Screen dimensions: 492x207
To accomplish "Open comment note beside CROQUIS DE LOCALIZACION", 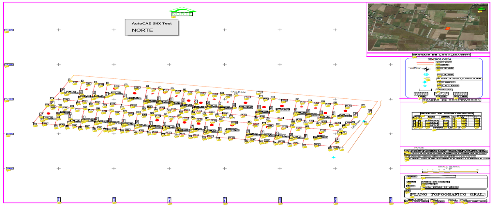I will click(414, 57).
